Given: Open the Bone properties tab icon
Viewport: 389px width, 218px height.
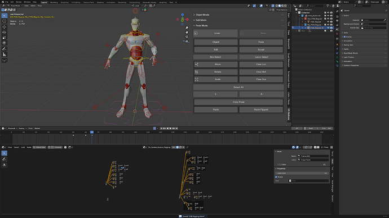Looking at the screenshot, I should tap(337, 61).
